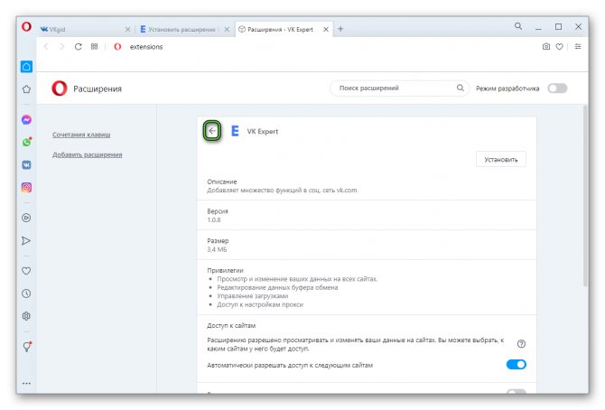
Task: Click the Расширения page heading
Action: tap(98, 89)
